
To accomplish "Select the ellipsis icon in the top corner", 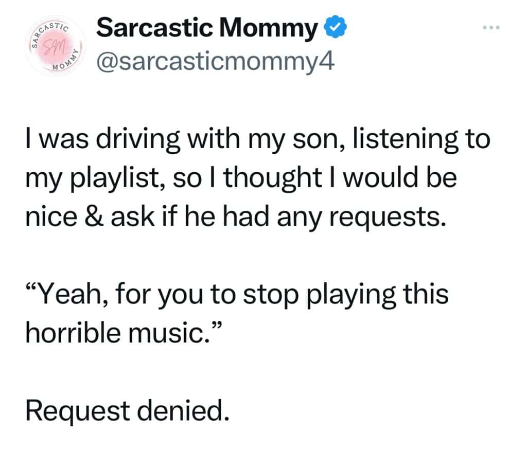I will pyautogui.click(x=490, y=27).
